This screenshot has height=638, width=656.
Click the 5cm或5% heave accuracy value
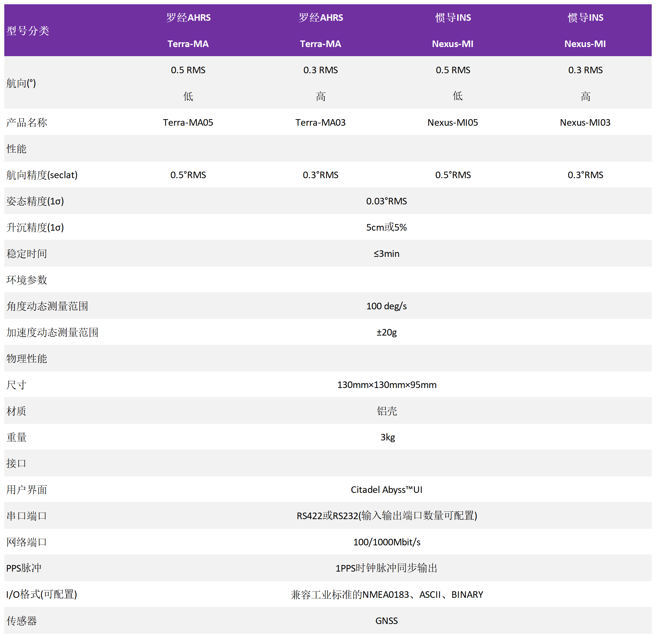386,227
